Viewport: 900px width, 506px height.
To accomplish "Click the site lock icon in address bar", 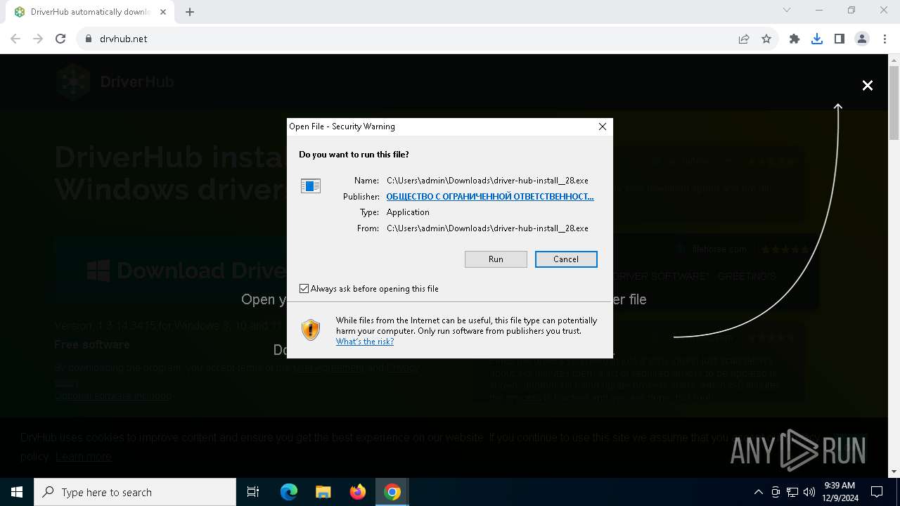I will (x=89, y=39).
